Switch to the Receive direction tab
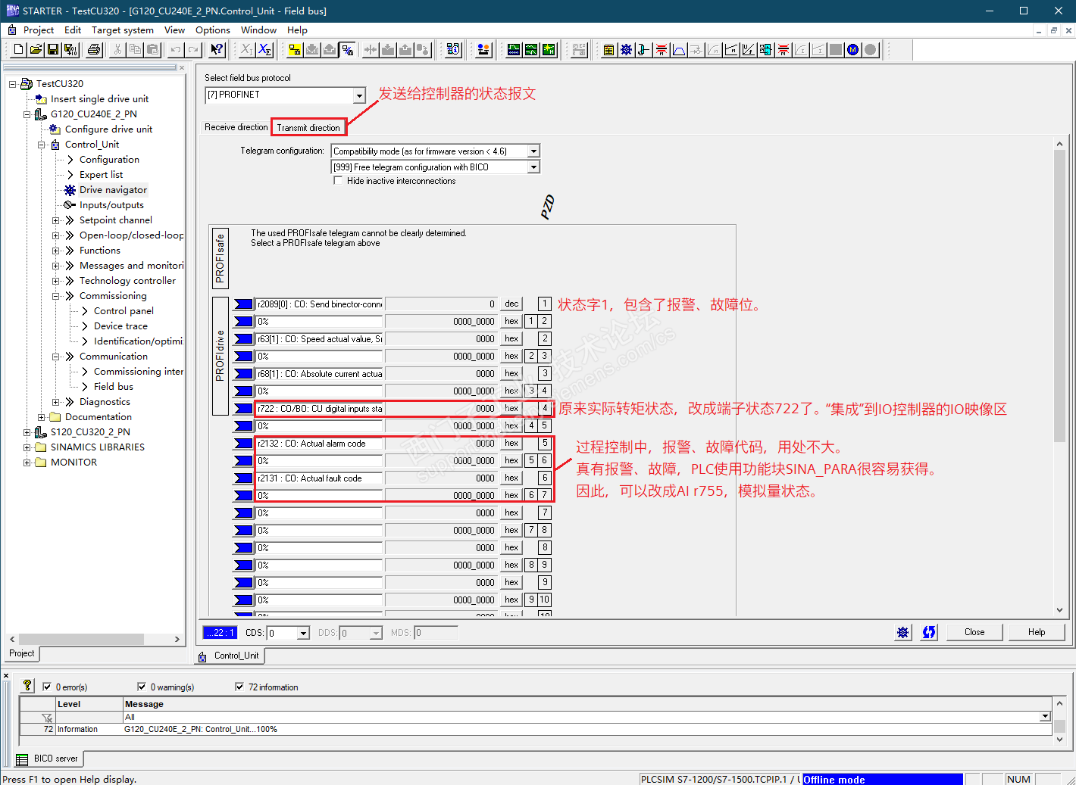The width and height of the screenshot is (1076, 785). coord(236,127)
